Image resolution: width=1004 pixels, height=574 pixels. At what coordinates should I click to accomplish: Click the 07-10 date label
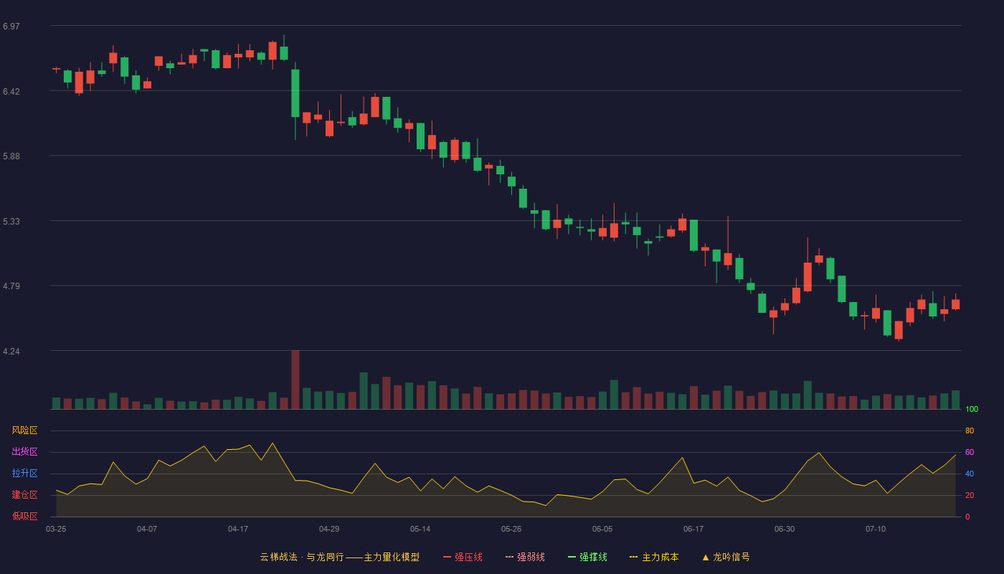[876, 529]
